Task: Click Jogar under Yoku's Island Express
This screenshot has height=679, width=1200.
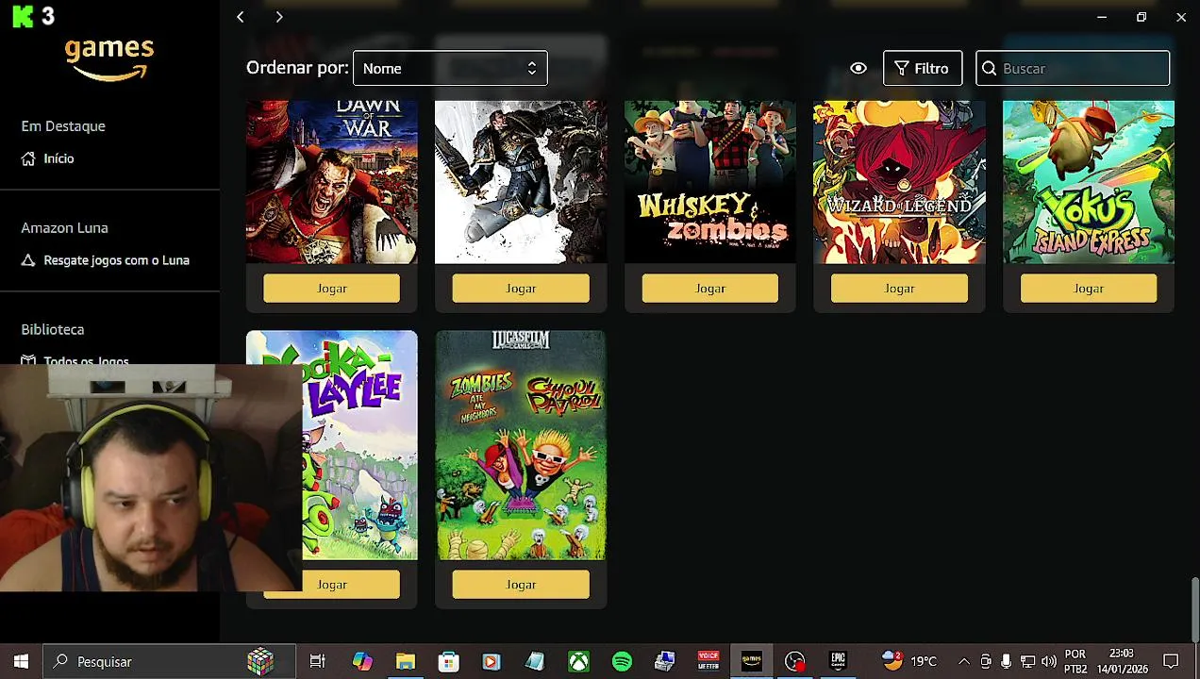Action: (1088, 289)
